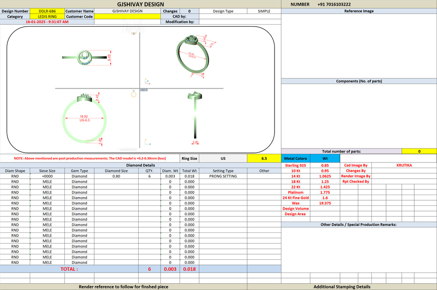The image size is (437, 290).
Task: Click the yellow Design Number cell DDLR-686
Action: coord(47,11)
